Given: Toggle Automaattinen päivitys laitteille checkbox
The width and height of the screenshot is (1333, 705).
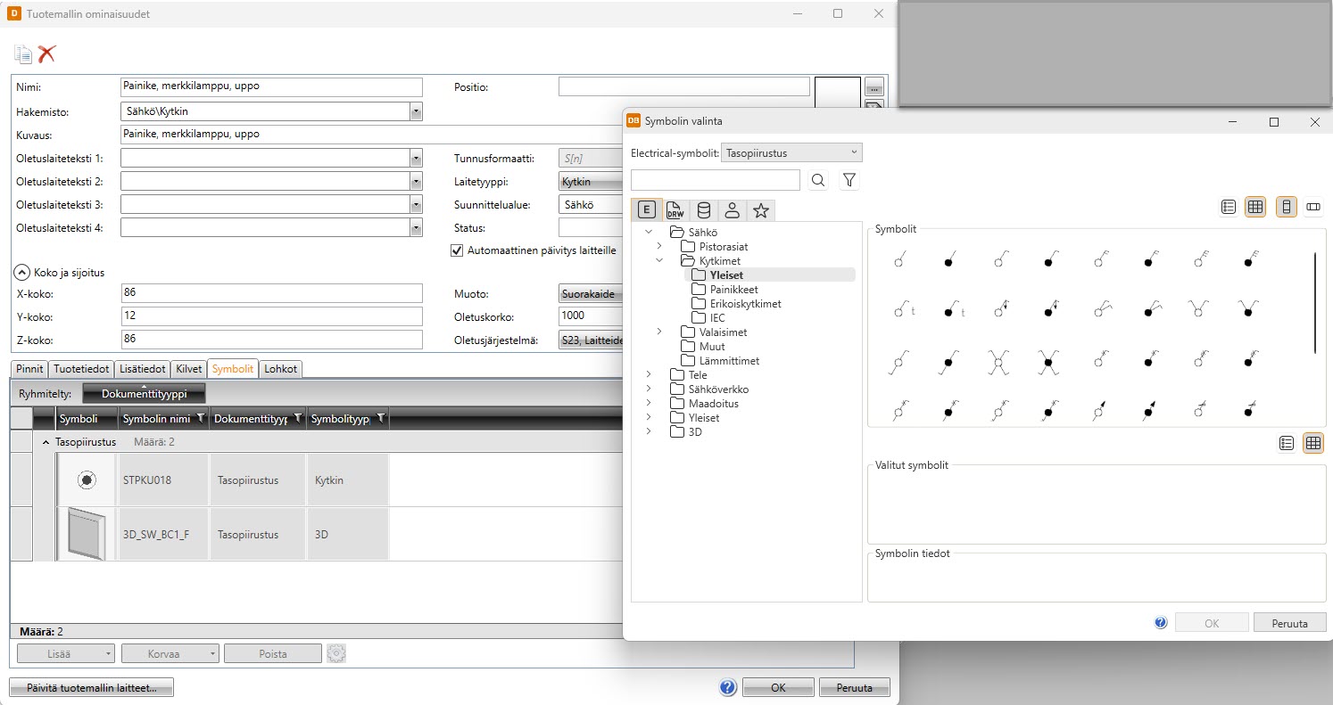Looking at the screenshot, I should [457, 250].
